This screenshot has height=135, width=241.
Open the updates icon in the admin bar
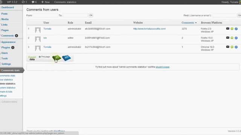pyautogui.click(x=24, y=2)
